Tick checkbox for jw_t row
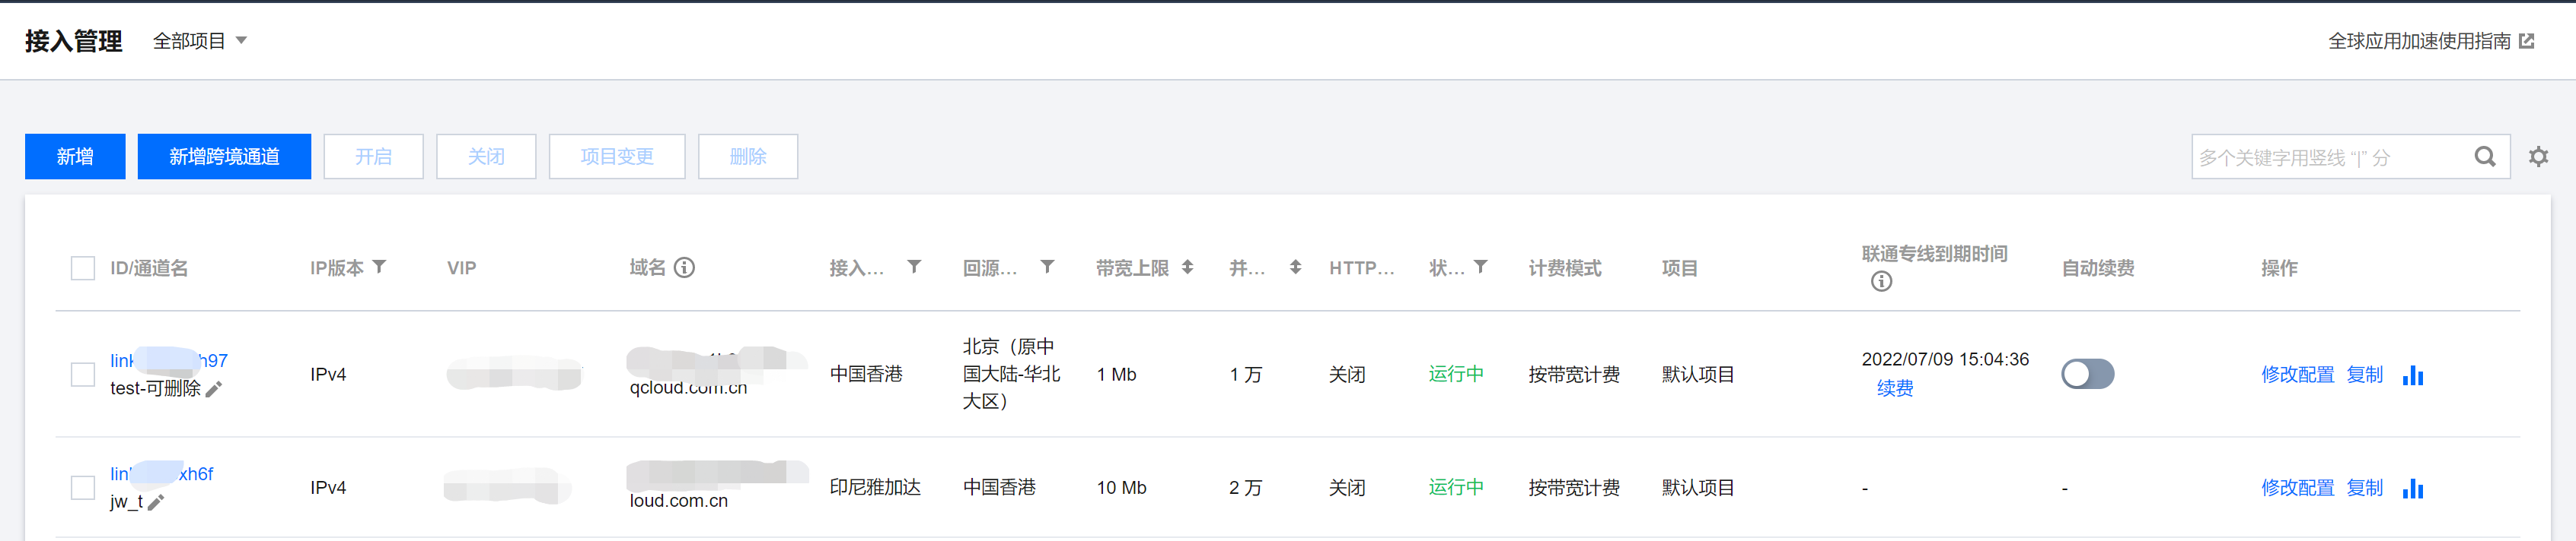 click(x=83, y=487)
